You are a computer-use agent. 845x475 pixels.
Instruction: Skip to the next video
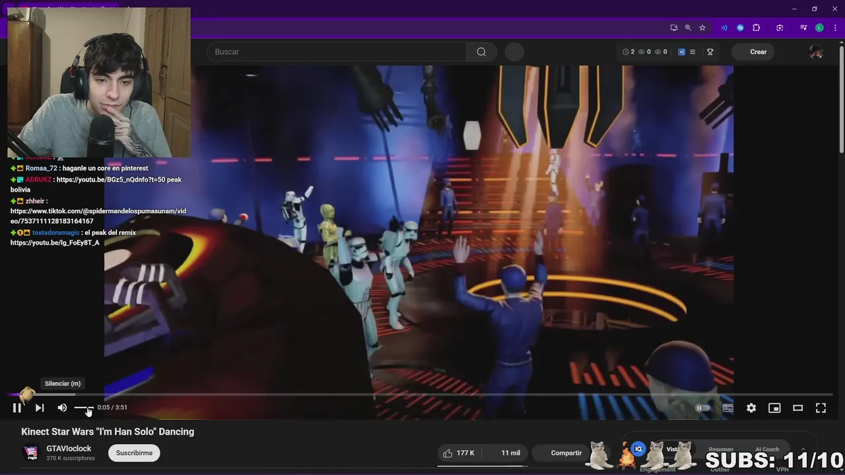point(40,408)
